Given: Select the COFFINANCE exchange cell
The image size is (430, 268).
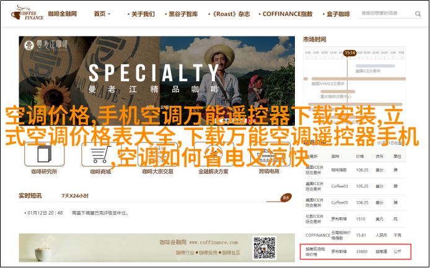Looking at the screenshot, I should pyautogui.click(x=318, y=235).
